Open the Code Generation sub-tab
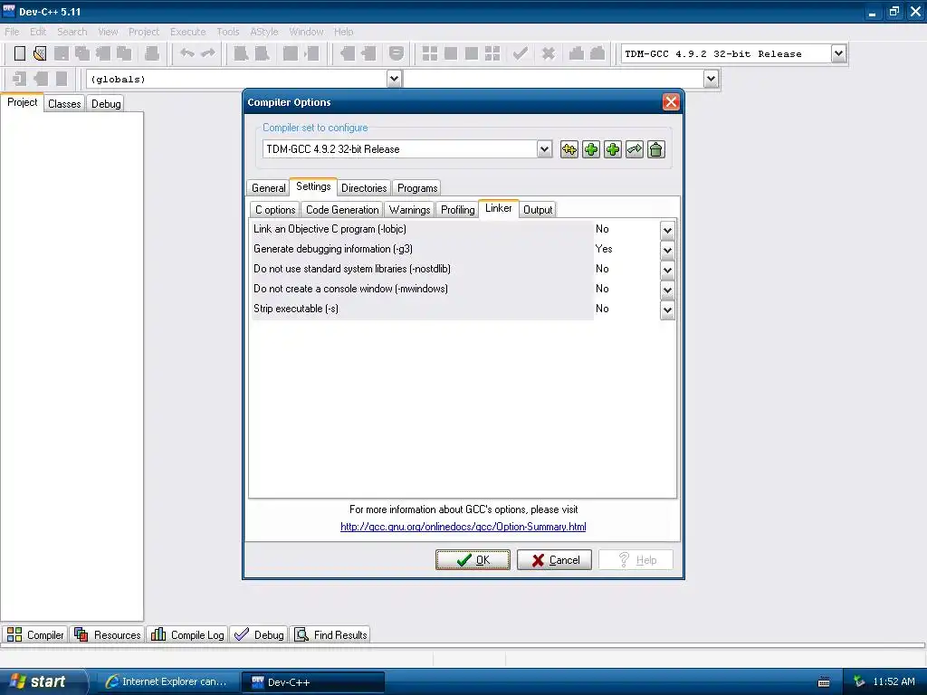Screen dimensions: 927x695 point(341,210)
